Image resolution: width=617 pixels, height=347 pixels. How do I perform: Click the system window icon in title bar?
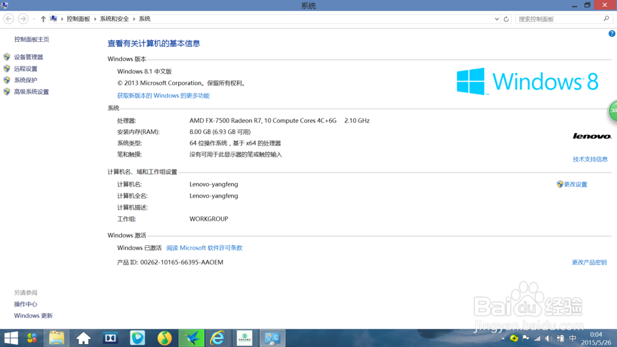[x=5, y=5]
